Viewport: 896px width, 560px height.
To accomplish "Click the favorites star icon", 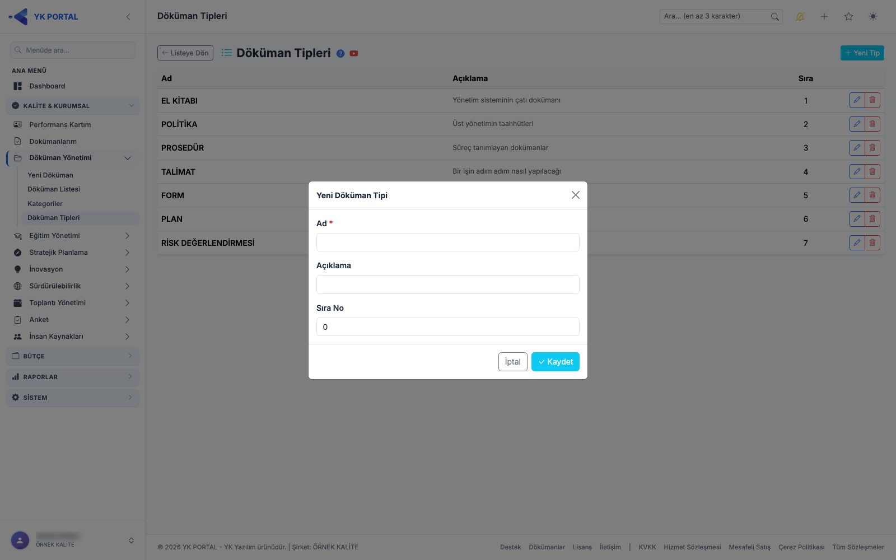I will coord(849,16).
